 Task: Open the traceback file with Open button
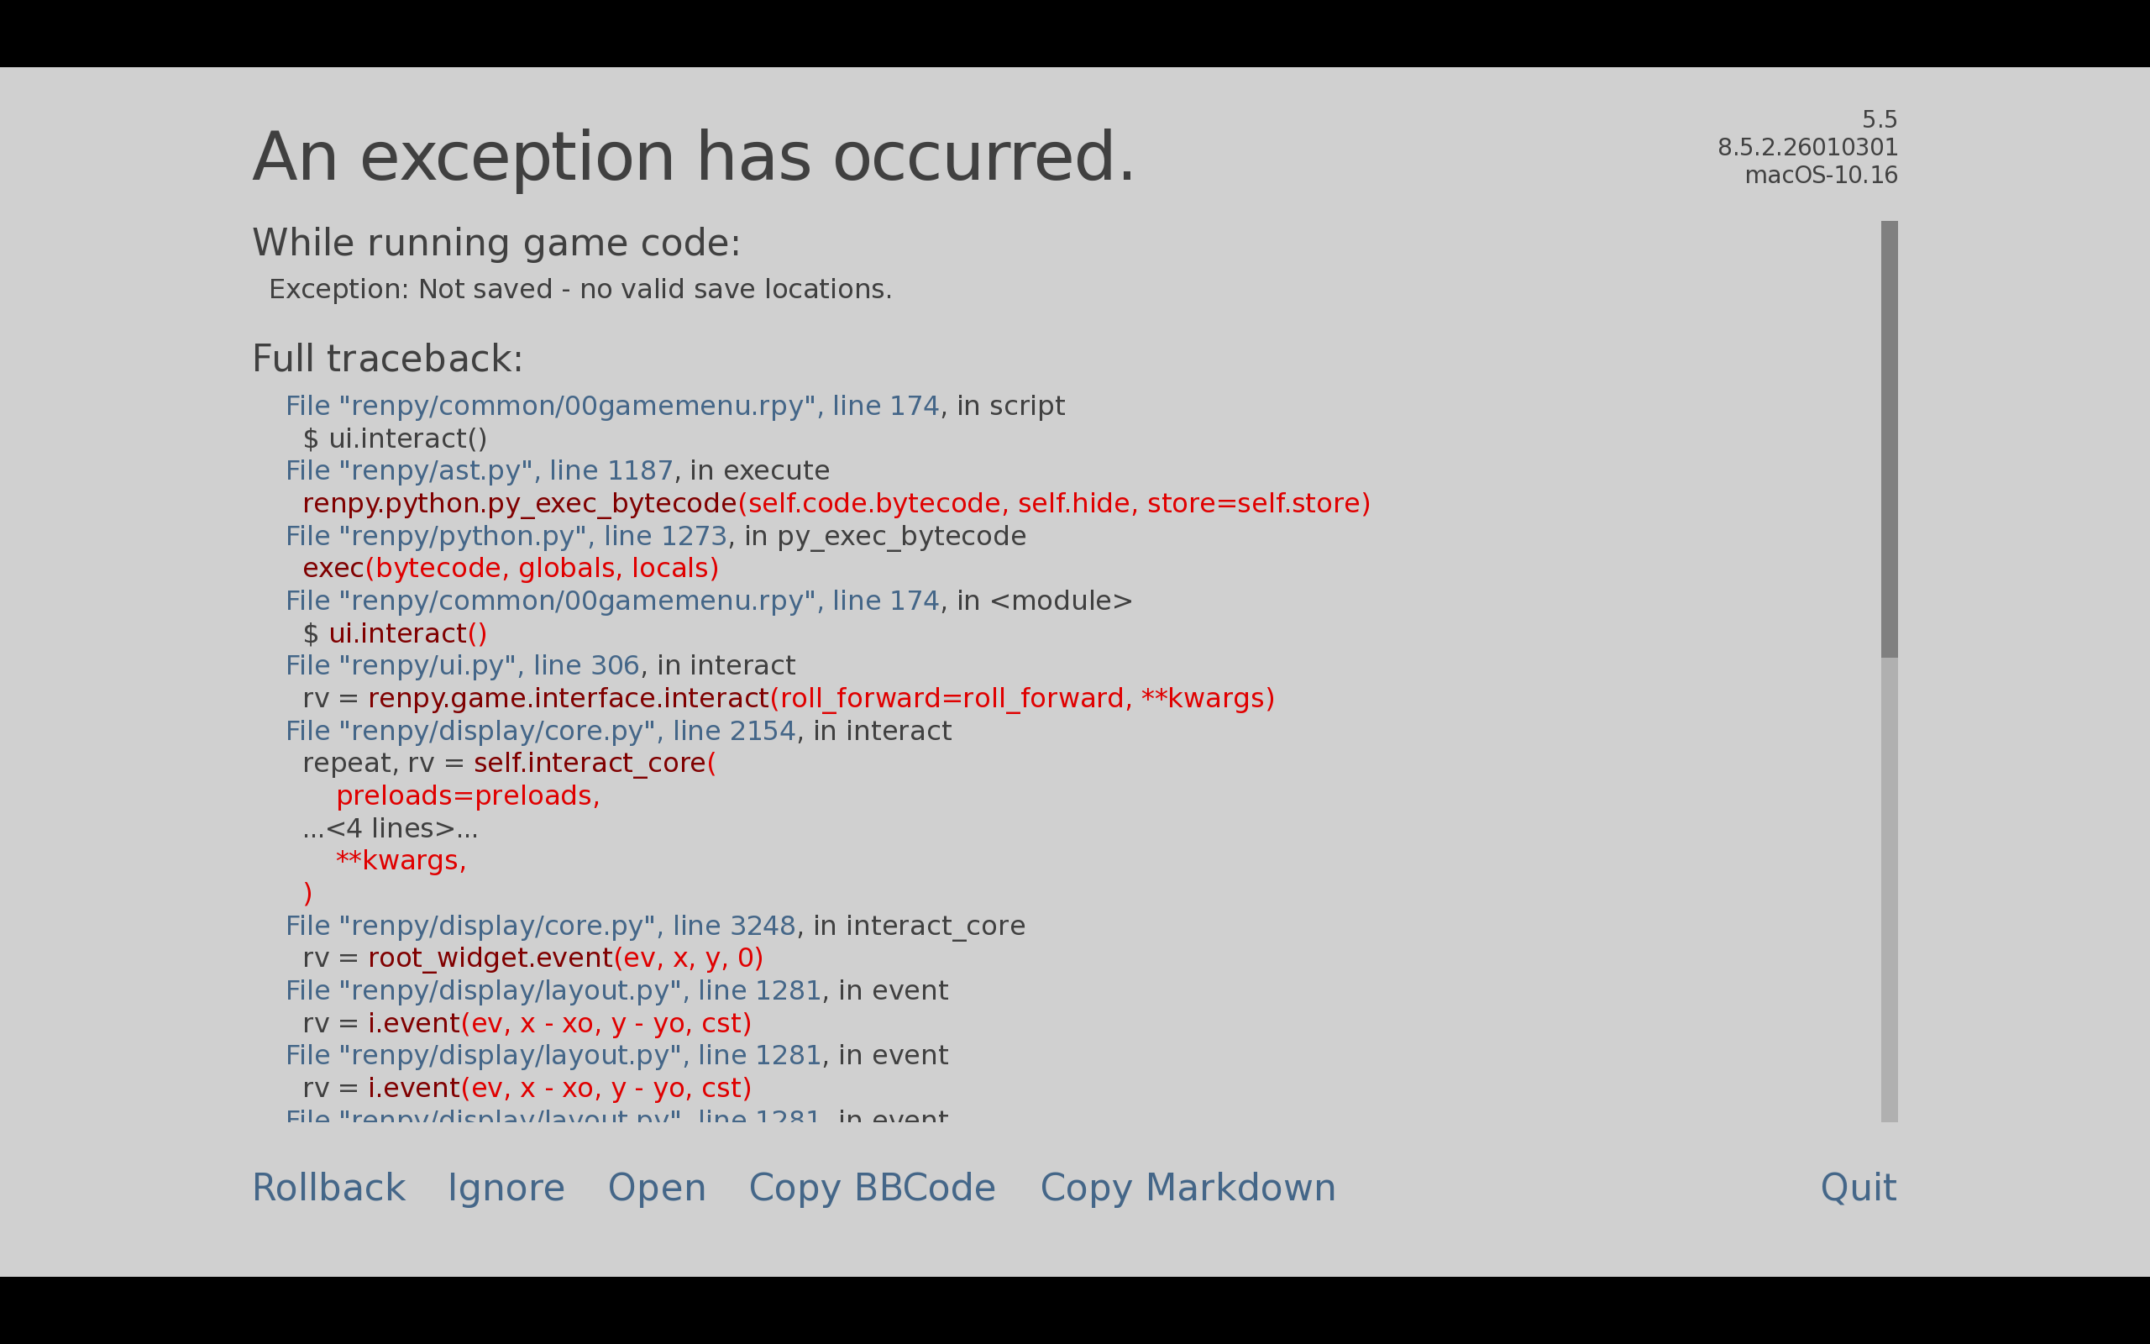point(657,1189)
